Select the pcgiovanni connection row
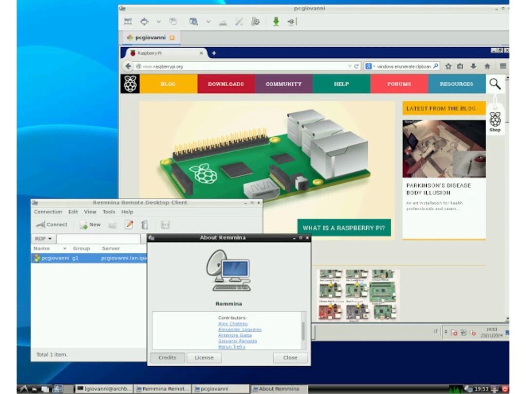The height and width of the screenshot is (394, 526). click(x=89, y=258)
